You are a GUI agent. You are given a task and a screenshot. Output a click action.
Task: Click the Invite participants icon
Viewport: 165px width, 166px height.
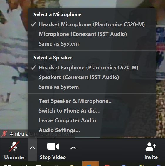(151, 147)
